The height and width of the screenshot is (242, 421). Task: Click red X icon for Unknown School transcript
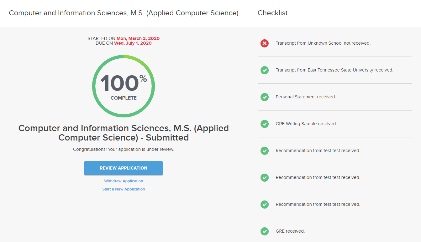[265, 43]
